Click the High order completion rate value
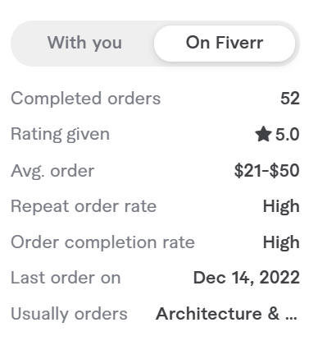 tap(281, 242)
